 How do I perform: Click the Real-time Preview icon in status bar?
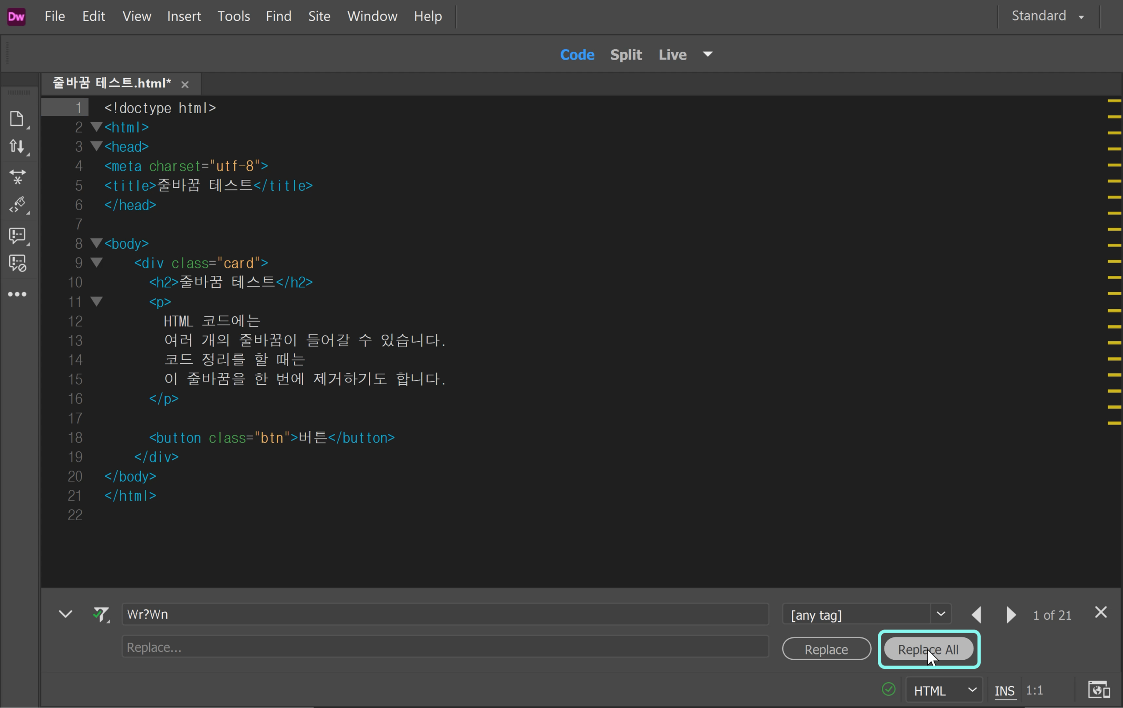click(1099, 690)
